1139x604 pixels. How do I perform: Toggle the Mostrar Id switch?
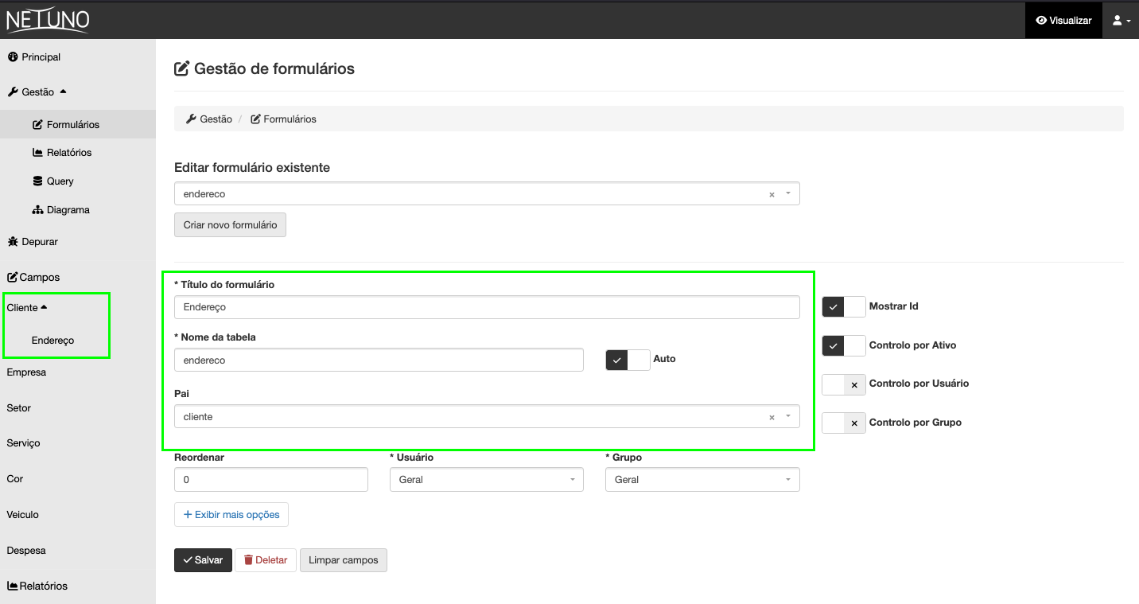click(x=843, y=306)
